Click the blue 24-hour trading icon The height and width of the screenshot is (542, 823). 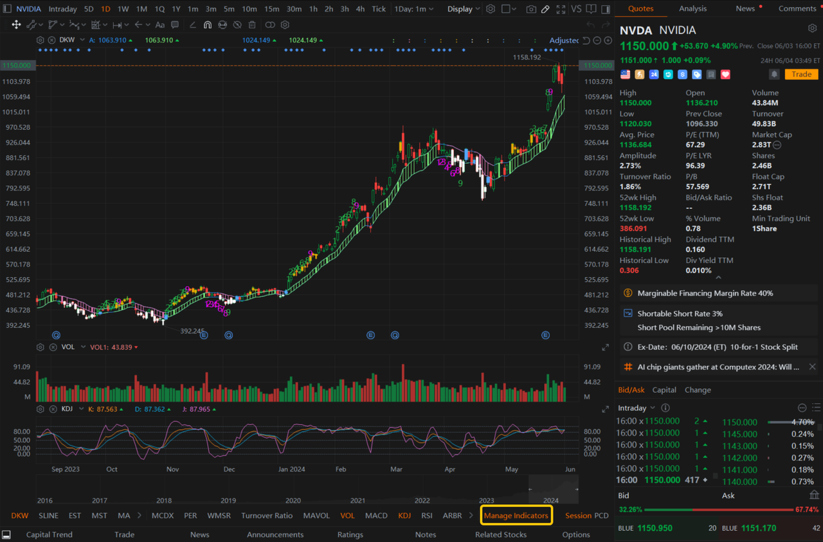coord(654,75)
